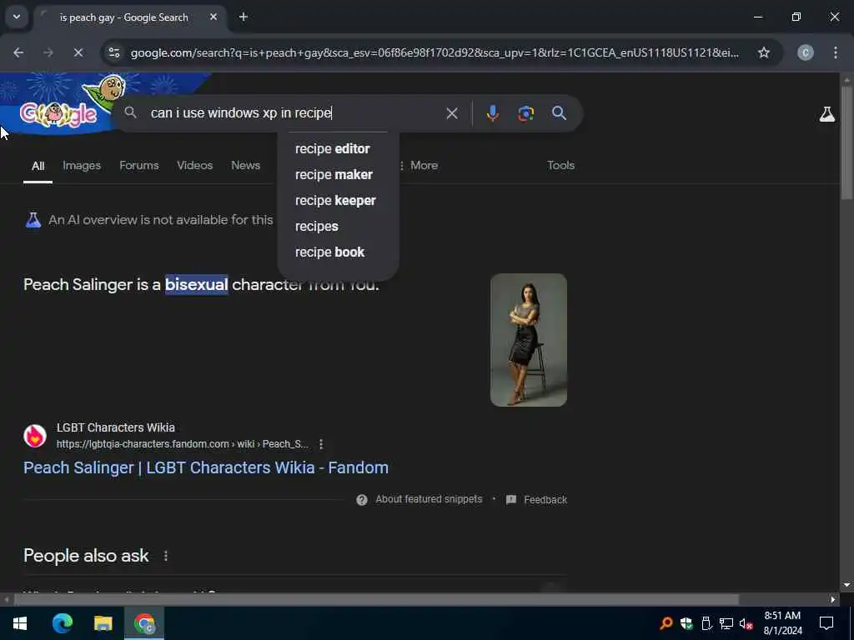Open Search Labs flask icon

click(x=826, y=114)
